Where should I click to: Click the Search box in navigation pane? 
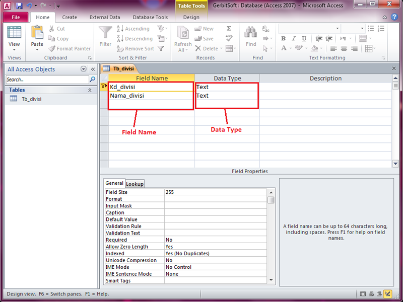45,80
